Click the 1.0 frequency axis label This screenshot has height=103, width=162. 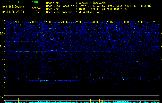[x=2, y=46]
